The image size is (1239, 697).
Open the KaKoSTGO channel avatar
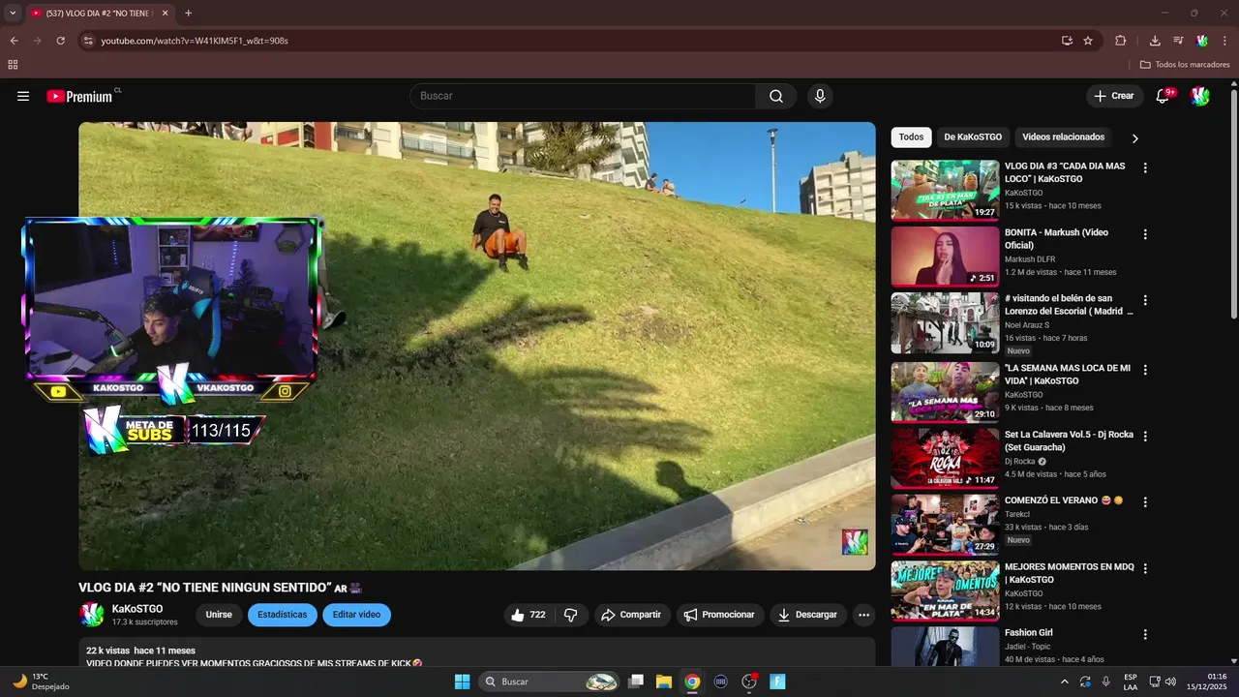pyautogui.click(x=92, y=615)
